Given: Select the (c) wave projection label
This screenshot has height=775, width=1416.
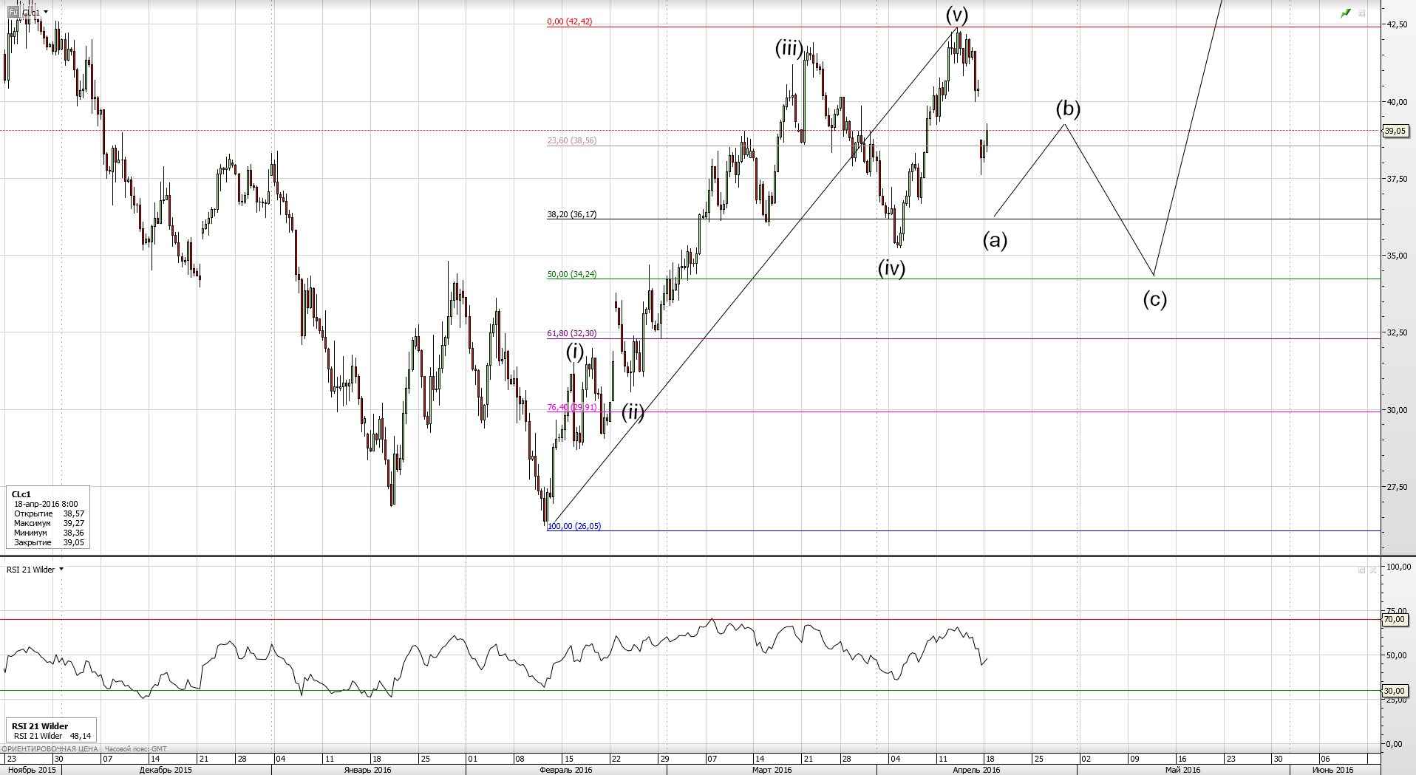Looking at the screenshot, I should [1154, 299].
